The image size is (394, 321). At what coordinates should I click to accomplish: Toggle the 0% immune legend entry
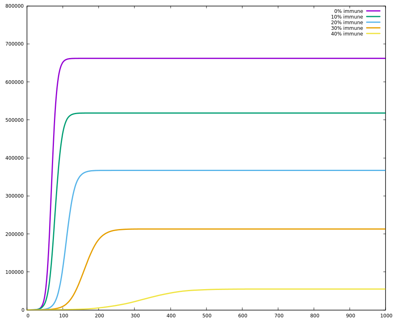[349, 11]
